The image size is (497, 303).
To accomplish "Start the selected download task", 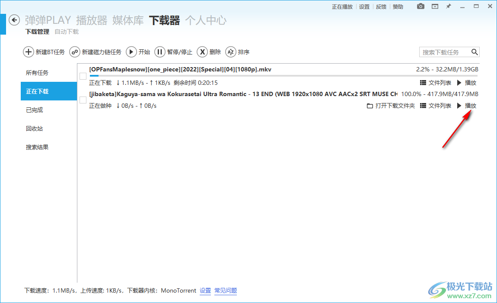I will (138, 52).
